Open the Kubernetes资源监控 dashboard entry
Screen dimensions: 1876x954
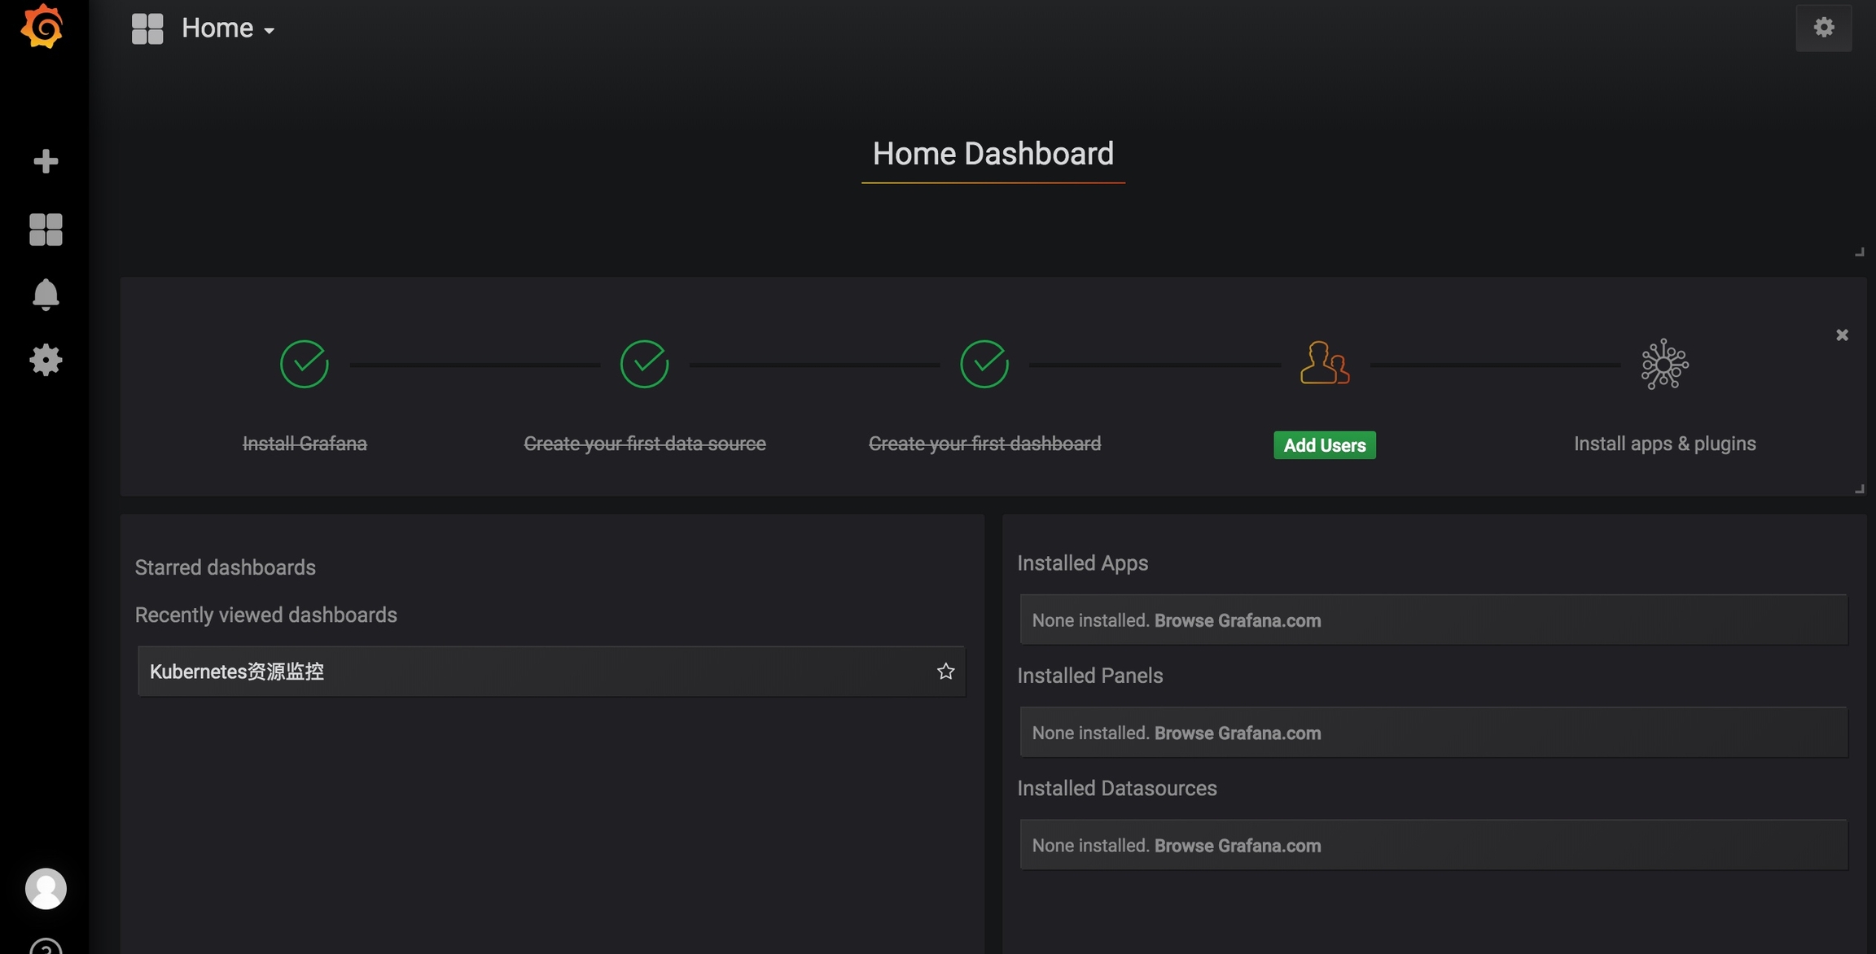pos(237,672)
